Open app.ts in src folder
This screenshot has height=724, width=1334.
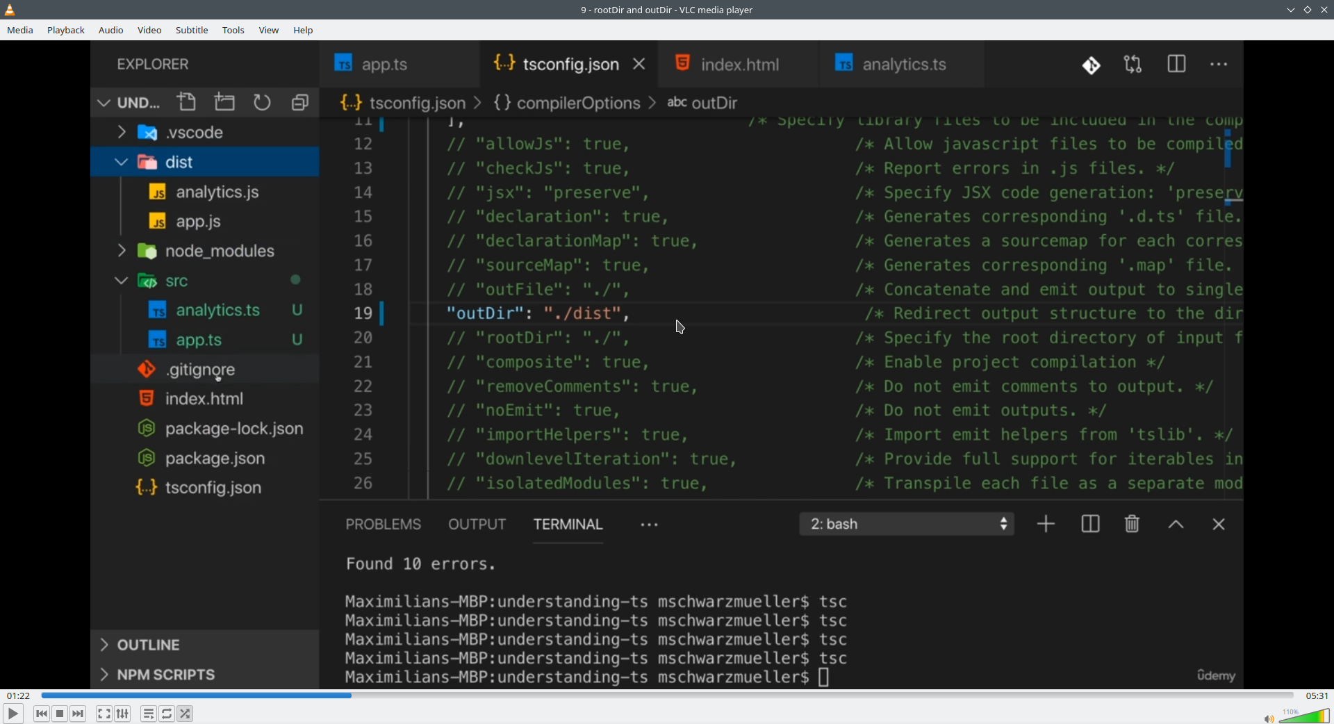pyautogui.click(x=205, y=340)
